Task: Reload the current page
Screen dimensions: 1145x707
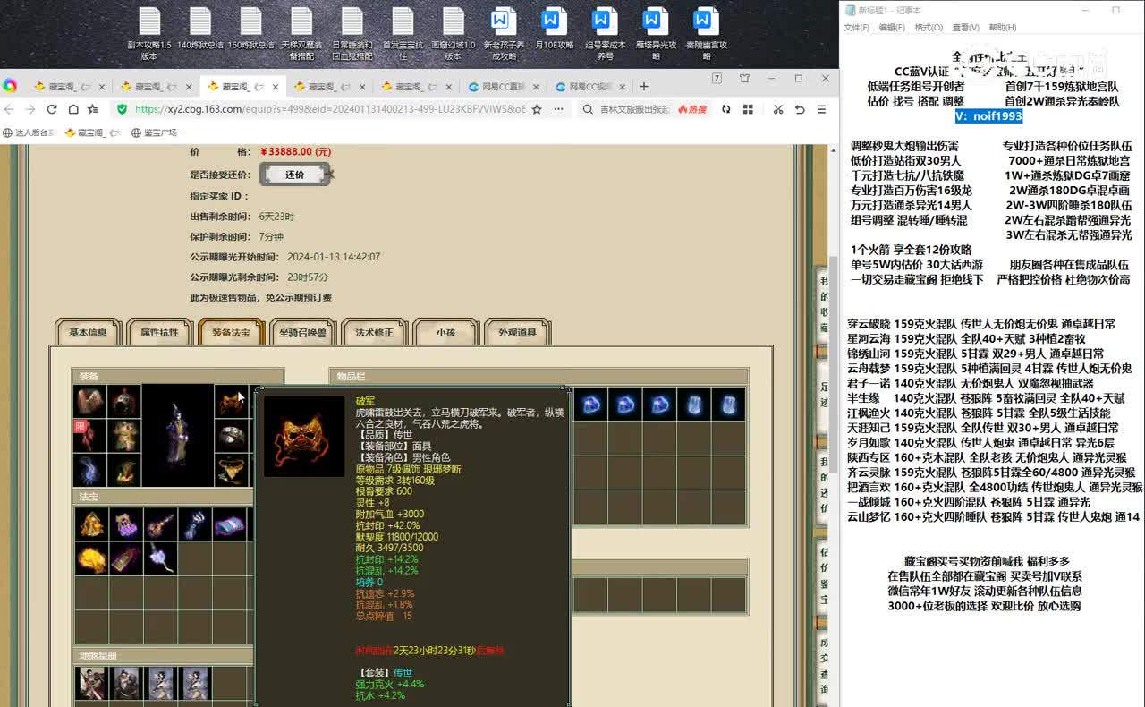Action: 51,109
